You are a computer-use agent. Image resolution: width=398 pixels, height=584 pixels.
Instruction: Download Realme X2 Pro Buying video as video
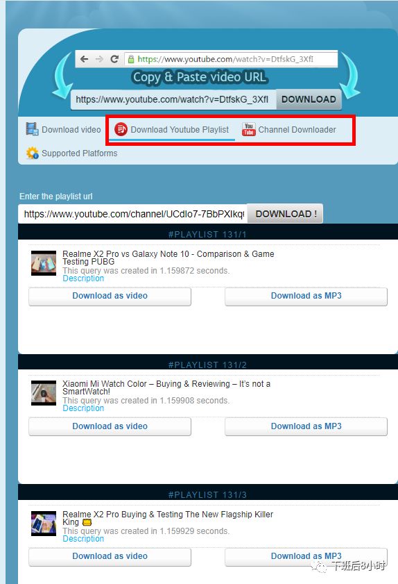coord(110,556)
